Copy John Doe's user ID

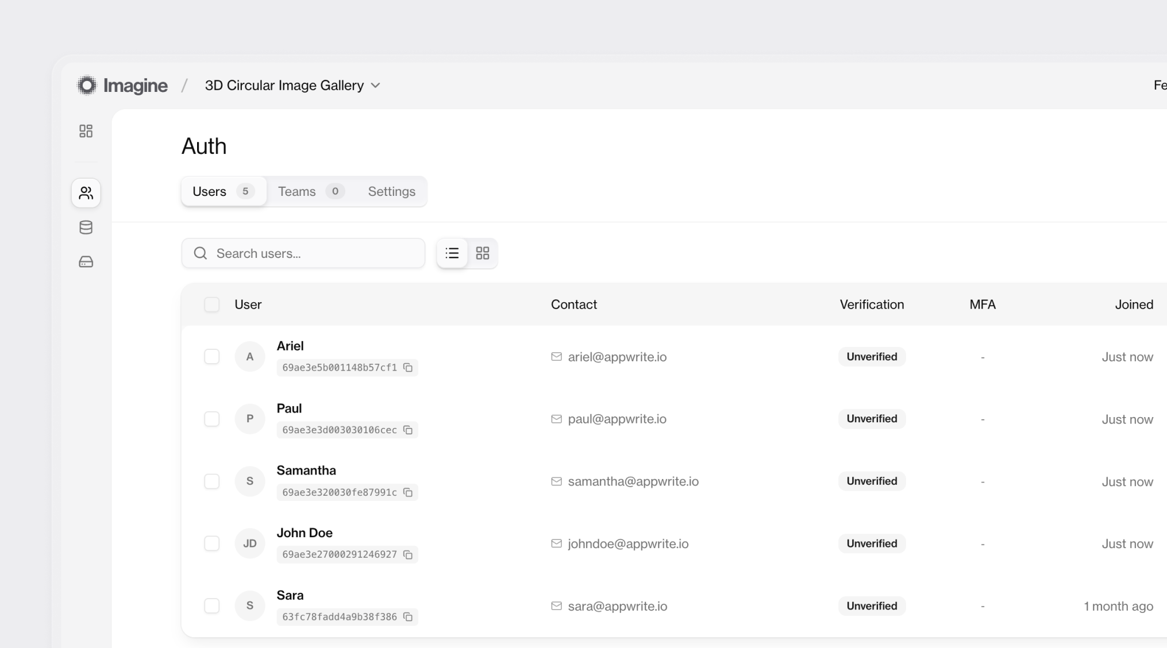408,555
